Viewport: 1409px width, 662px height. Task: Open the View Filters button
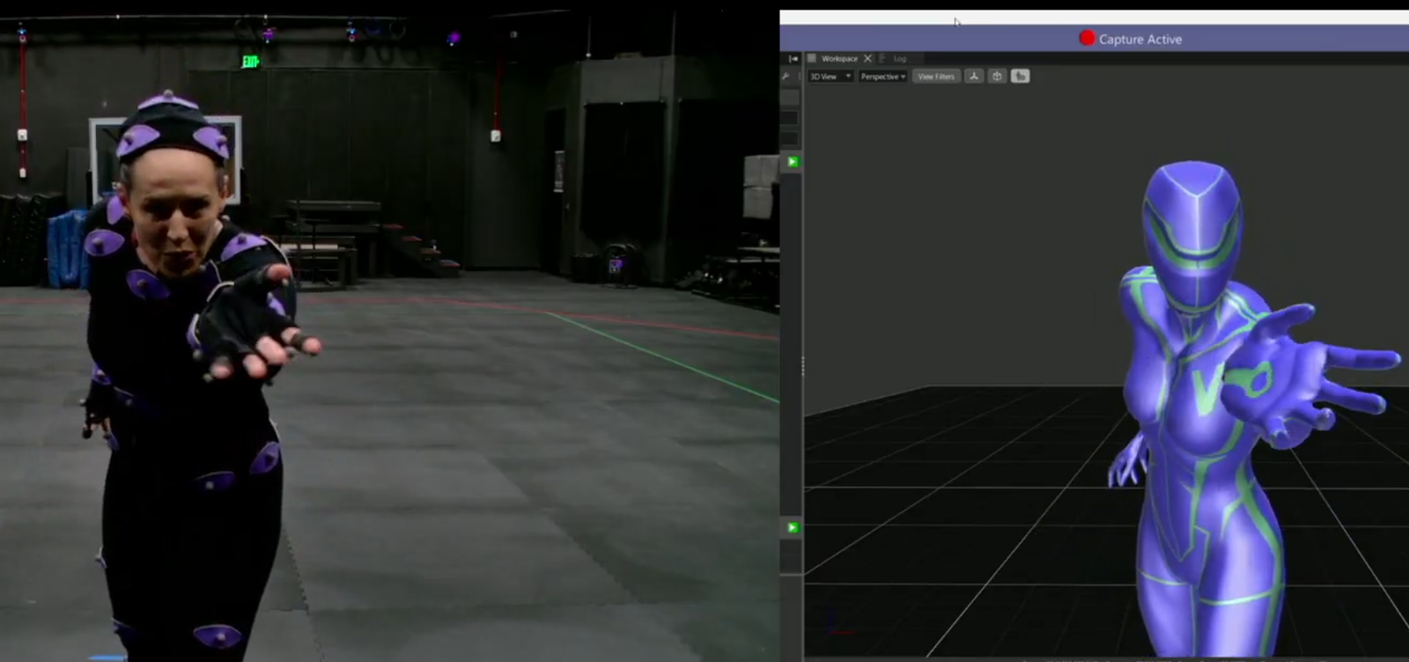point(935,77)
